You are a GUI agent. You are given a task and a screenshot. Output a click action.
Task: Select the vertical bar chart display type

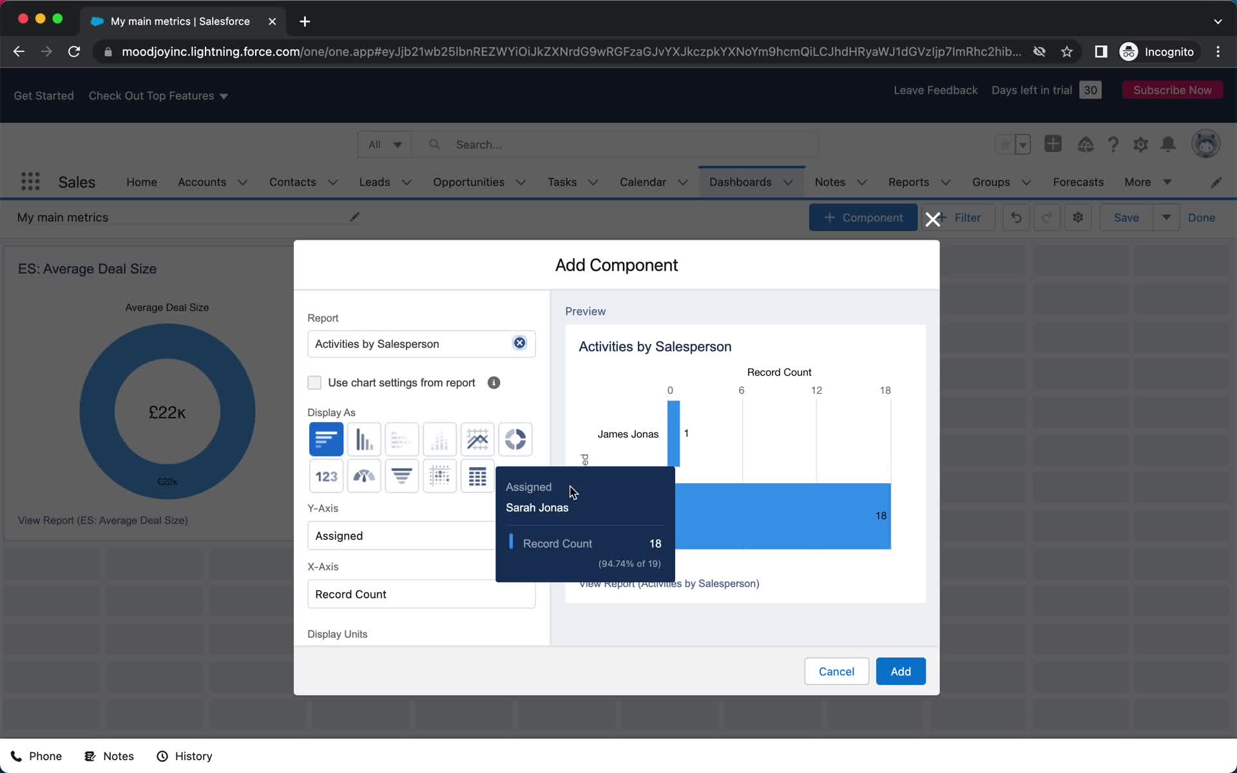tap(363, 439)
